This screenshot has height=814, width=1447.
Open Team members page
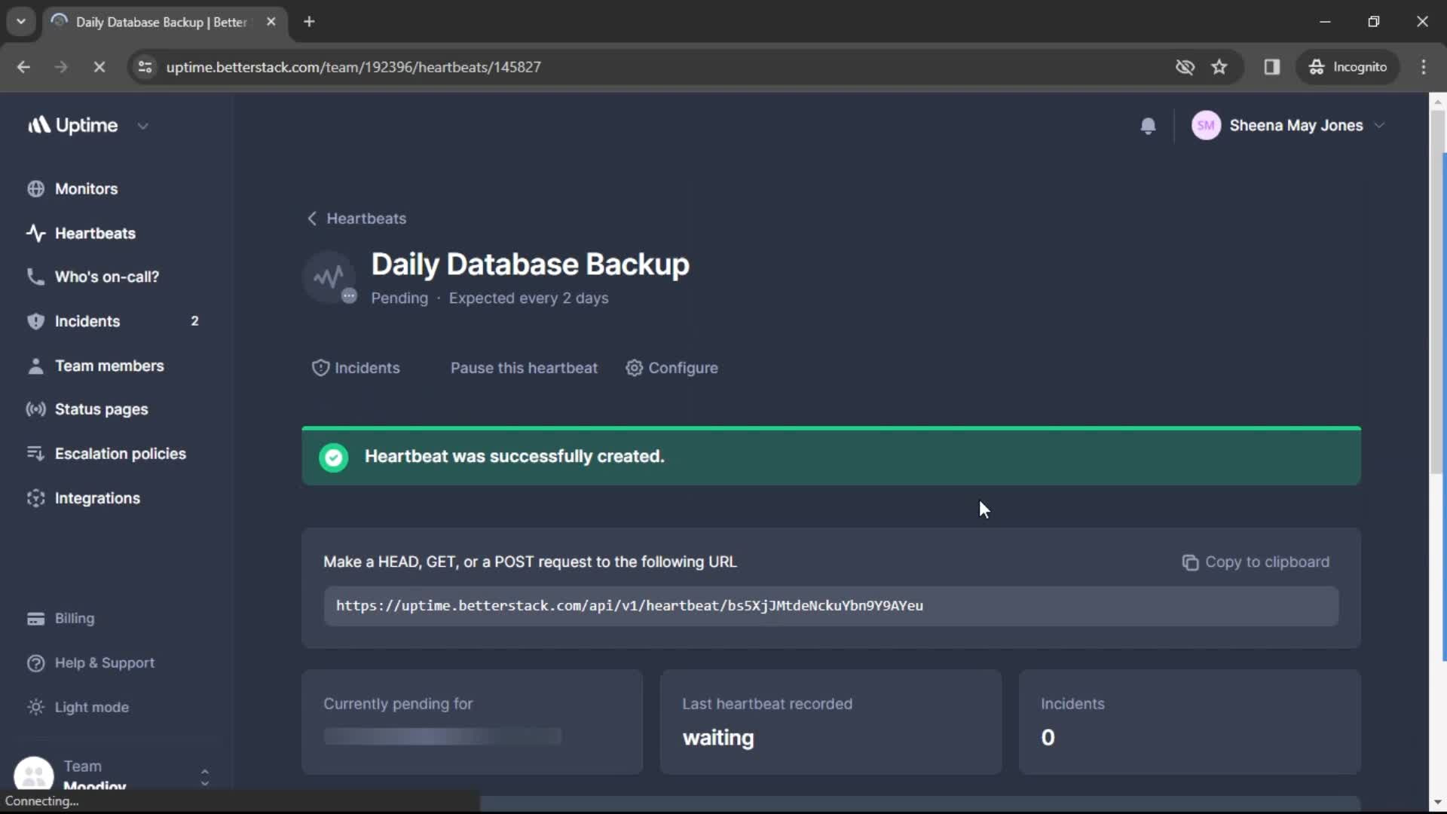point(109,366)
